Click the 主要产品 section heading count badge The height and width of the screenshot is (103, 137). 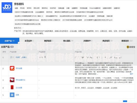pos(12,47)
